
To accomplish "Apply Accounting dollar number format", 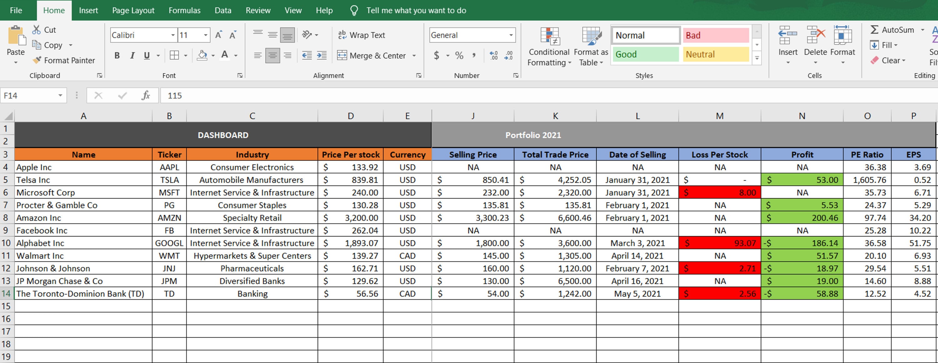I will 436,55.
